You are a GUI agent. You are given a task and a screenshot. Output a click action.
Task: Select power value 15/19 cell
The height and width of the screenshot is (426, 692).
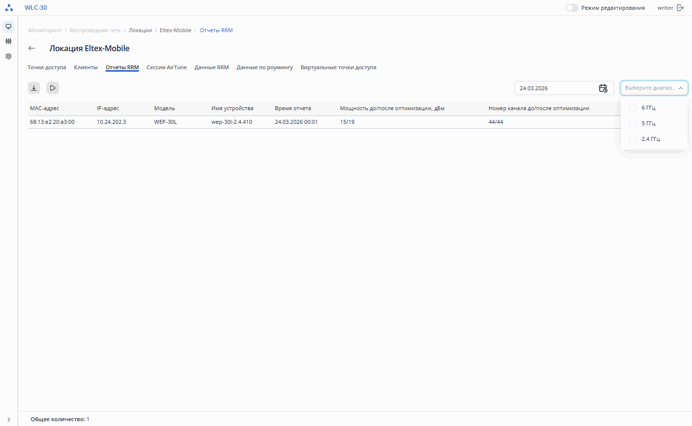[347, 122]
